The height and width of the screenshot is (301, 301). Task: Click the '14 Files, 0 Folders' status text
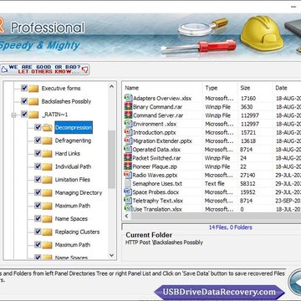click(x=231, y=227)
